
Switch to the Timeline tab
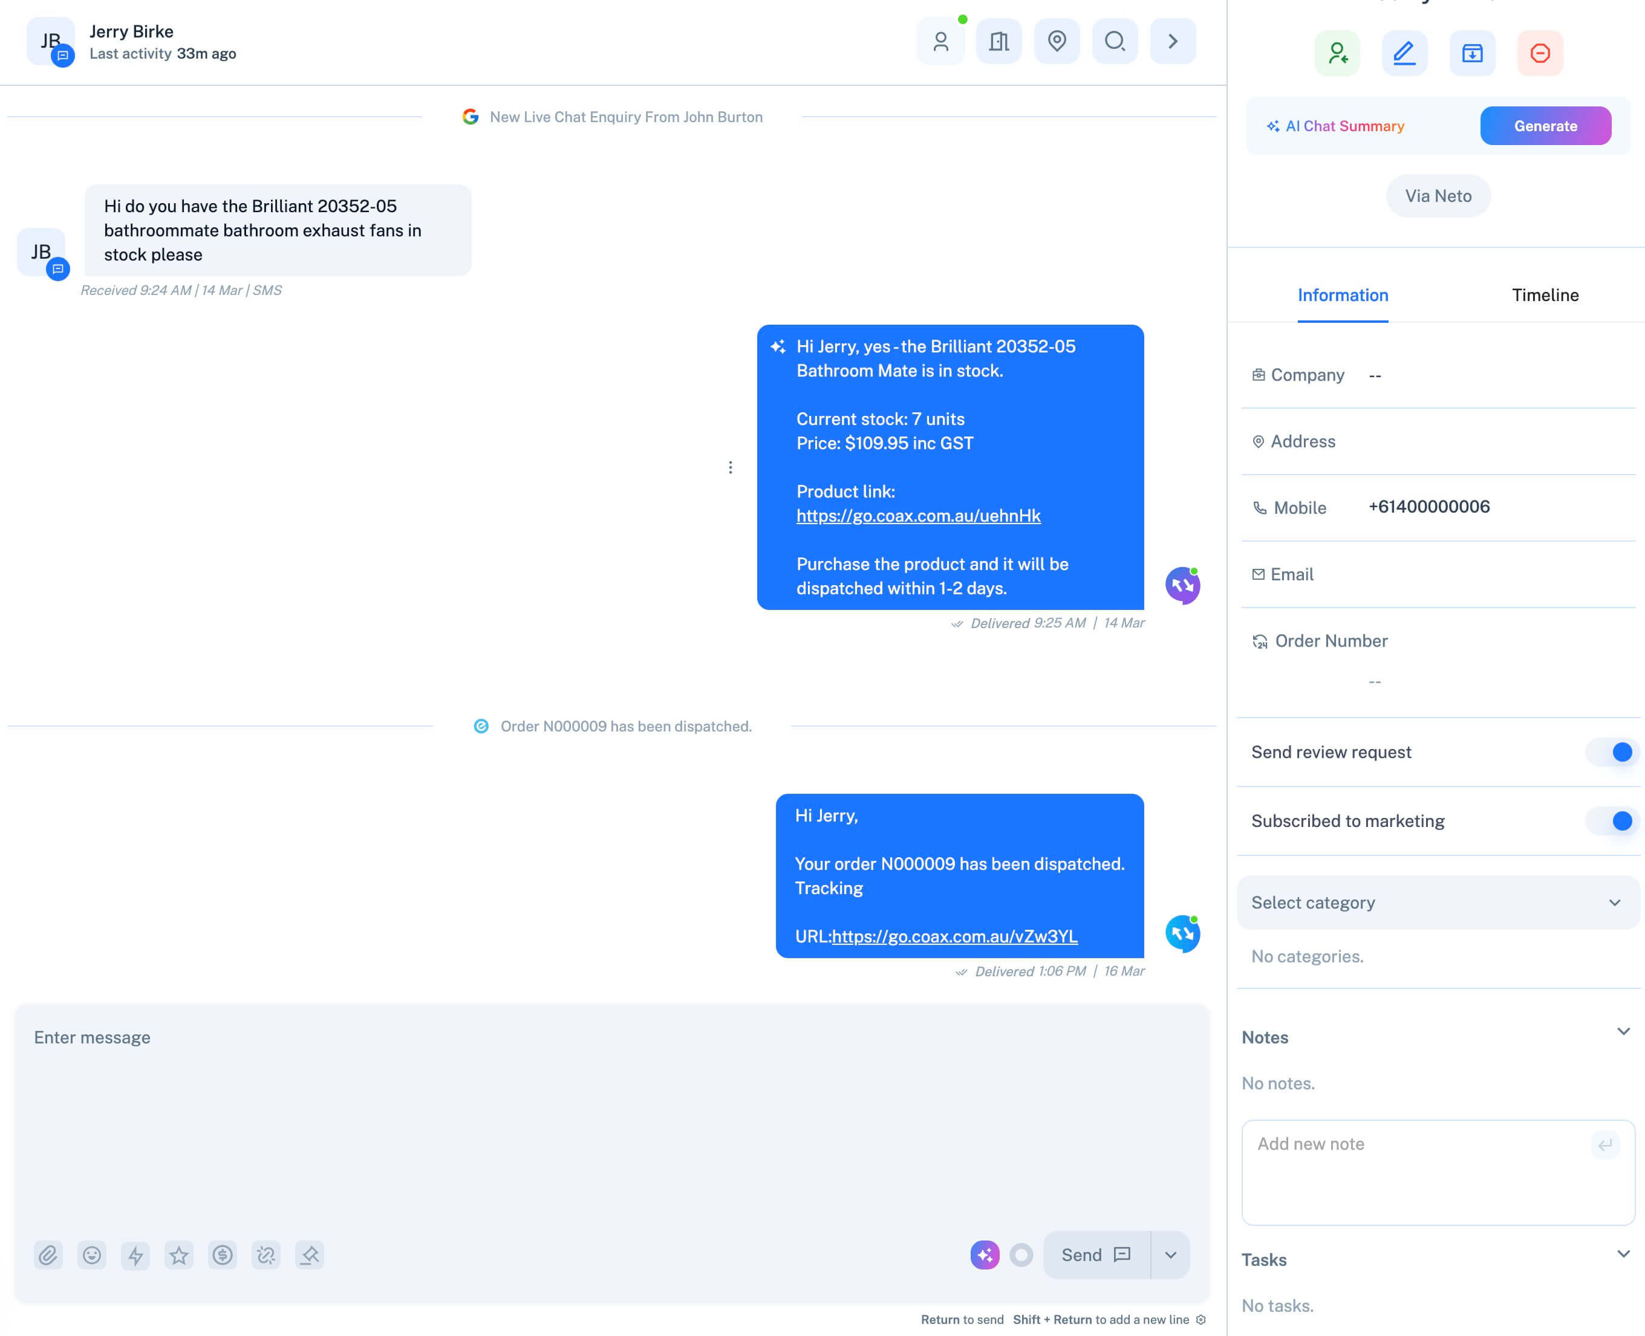[x=1545, y=295]
